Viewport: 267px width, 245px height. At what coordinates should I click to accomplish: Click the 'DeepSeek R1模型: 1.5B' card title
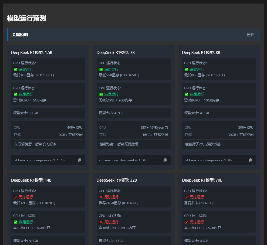tap(32, 53)
